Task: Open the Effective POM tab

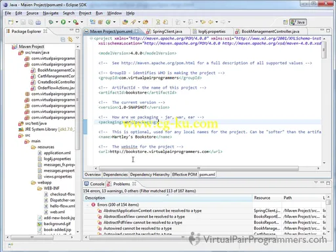Action: coord(184,175)
